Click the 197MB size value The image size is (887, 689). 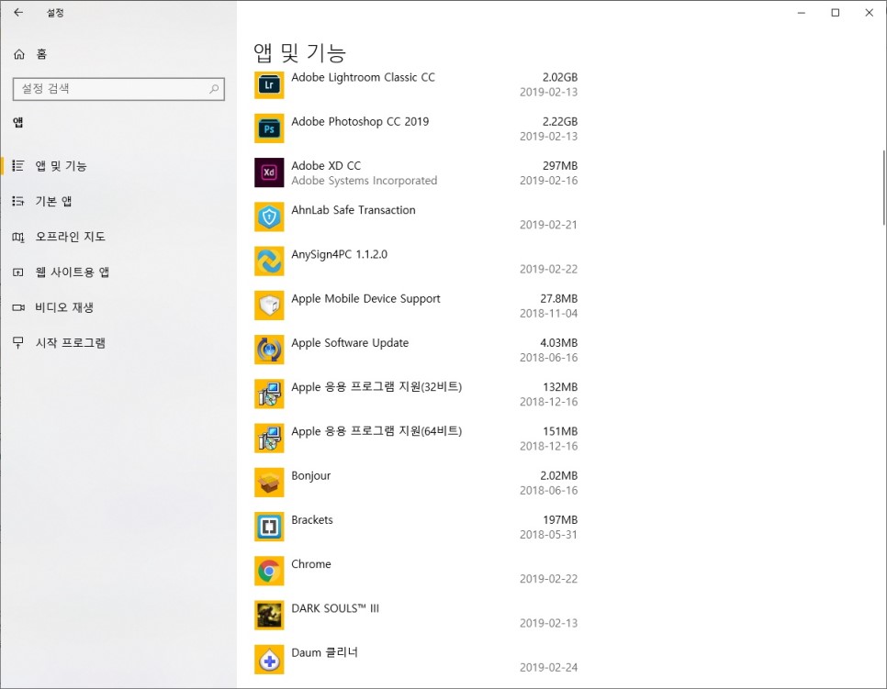pyautogui.click(x=560, y=520)
